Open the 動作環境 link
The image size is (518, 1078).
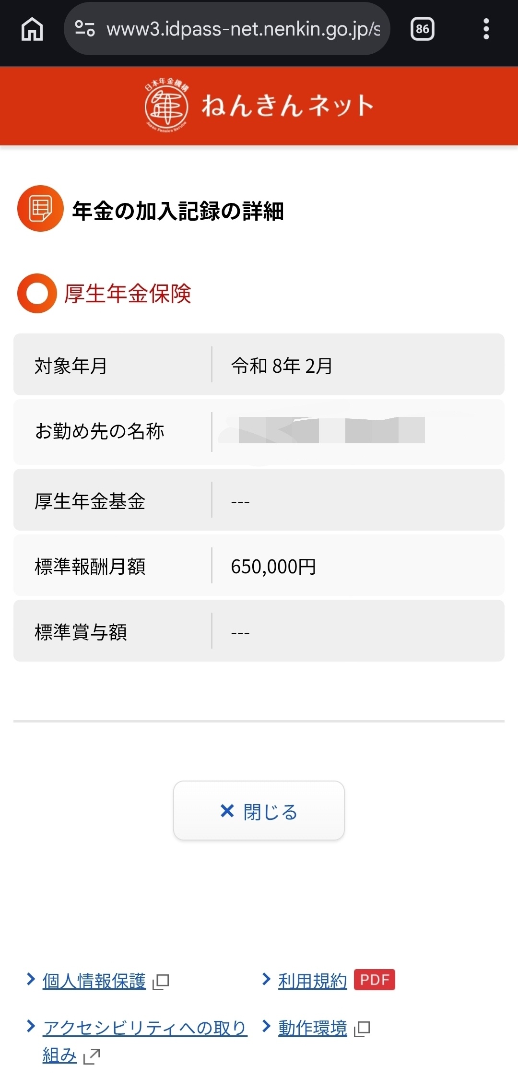click(312, 1028)
